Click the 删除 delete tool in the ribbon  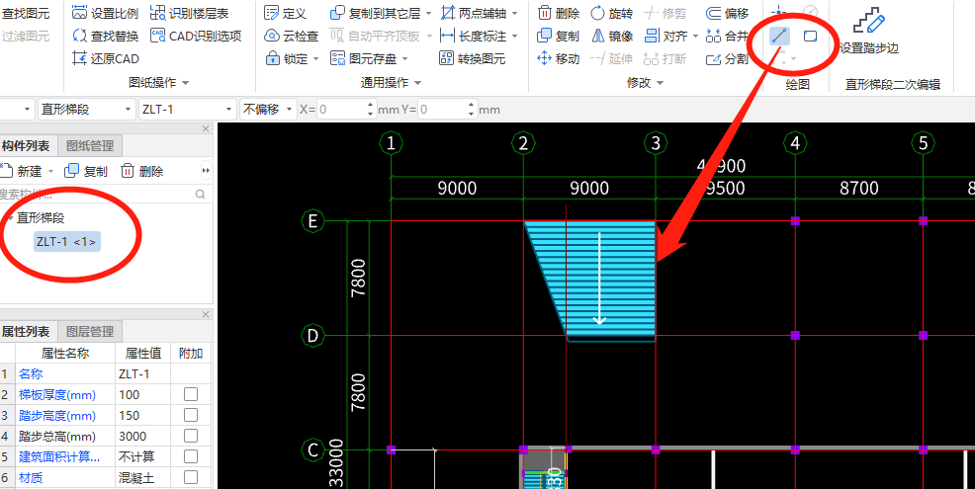click(x=559, y=13)
